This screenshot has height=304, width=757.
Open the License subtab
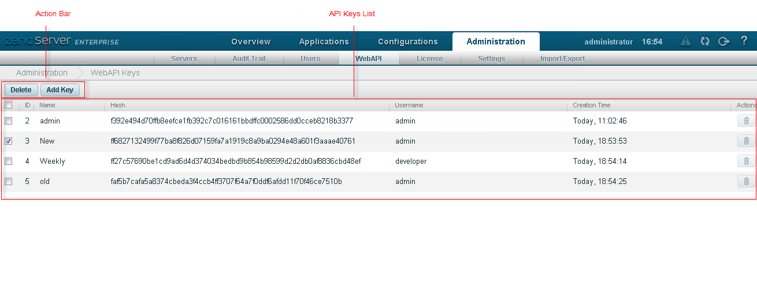pyautogui.click(x=429, y=59)
